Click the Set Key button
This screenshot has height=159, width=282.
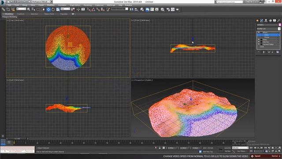[227, 151]
